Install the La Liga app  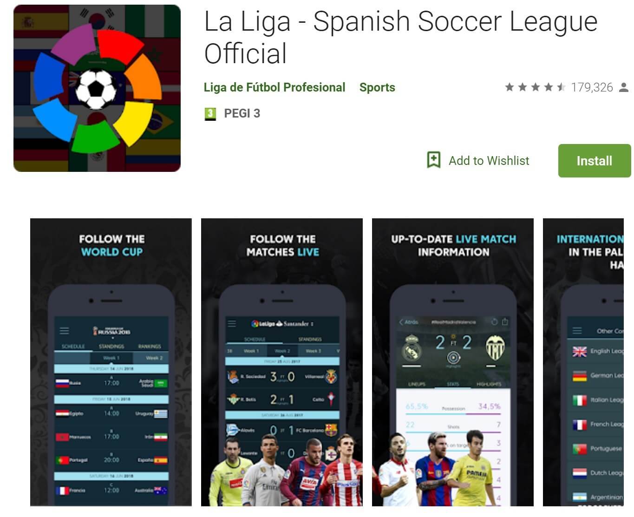(x=594, y=161)
